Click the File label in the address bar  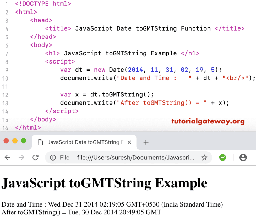click(64, 157)
